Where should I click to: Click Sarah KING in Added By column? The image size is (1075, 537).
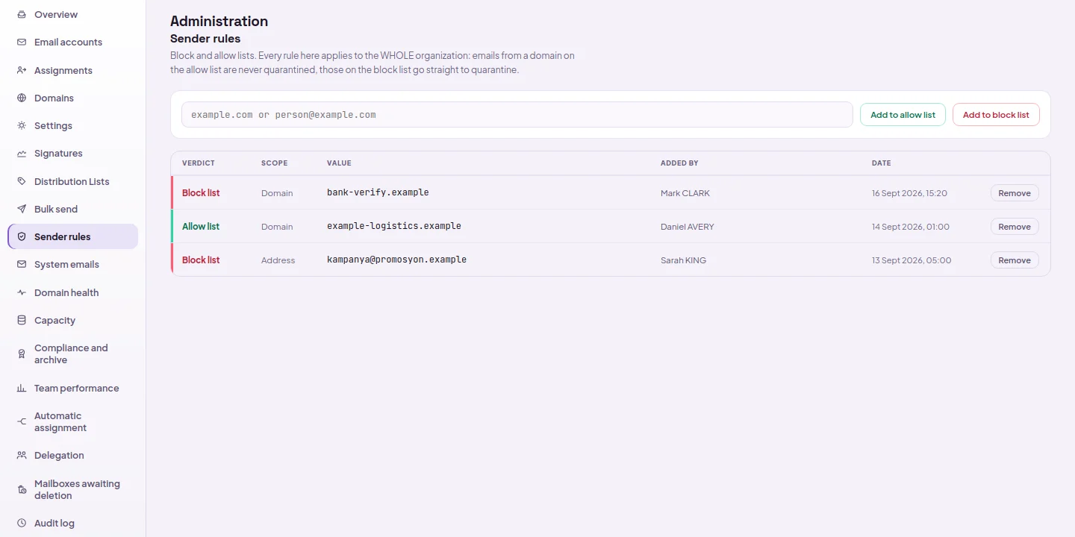tap(683, 260)
